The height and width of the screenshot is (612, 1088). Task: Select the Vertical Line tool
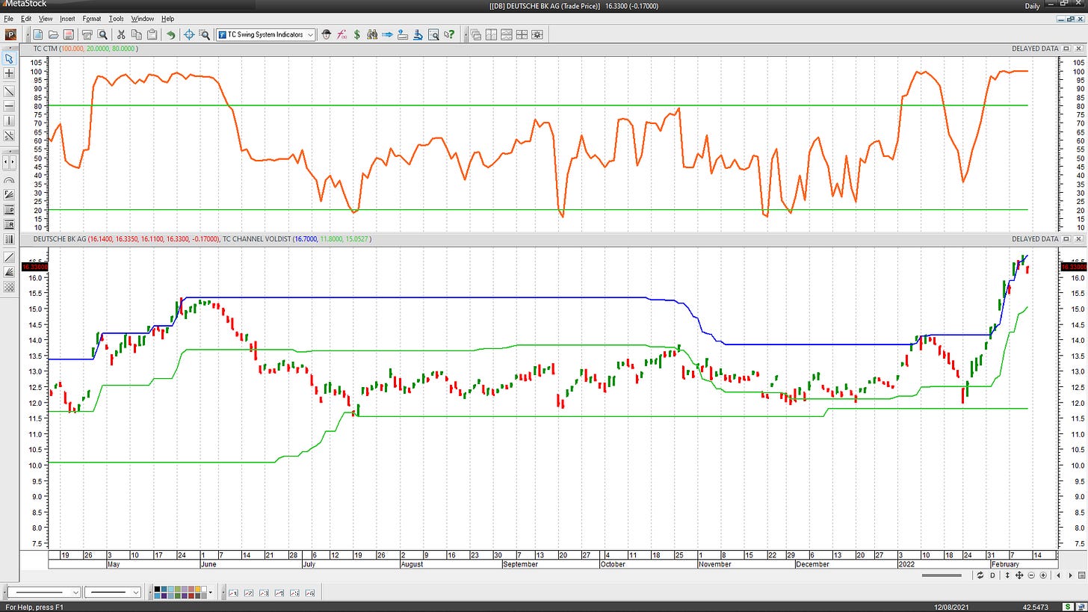pos(9,121)
